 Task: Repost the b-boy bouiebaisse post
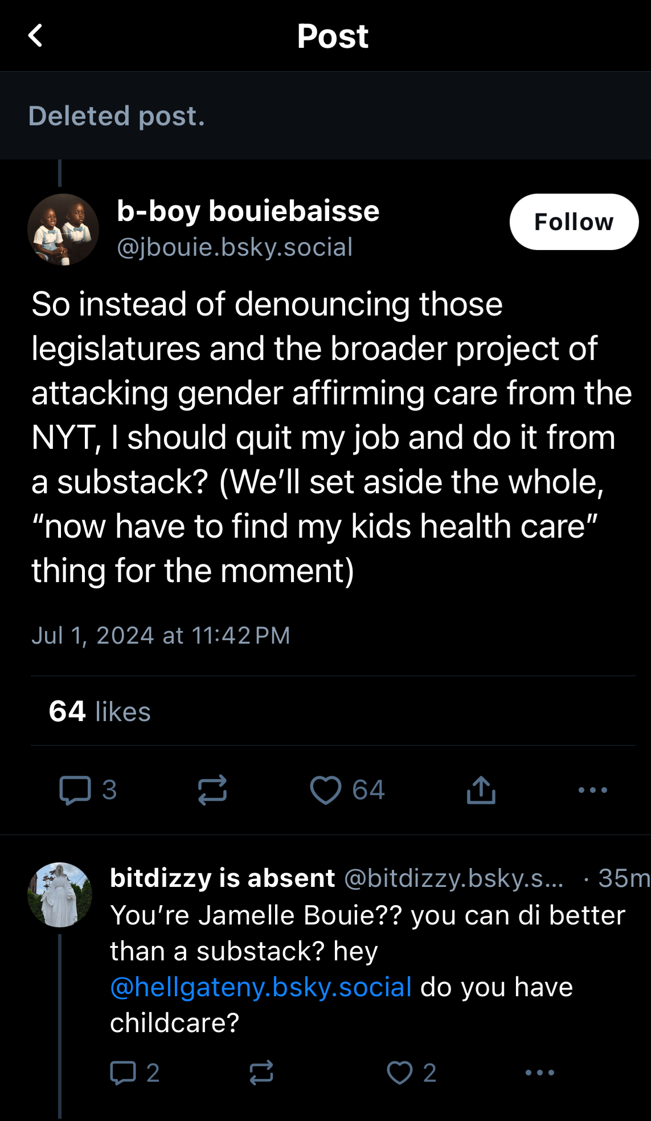click(212, 790)
